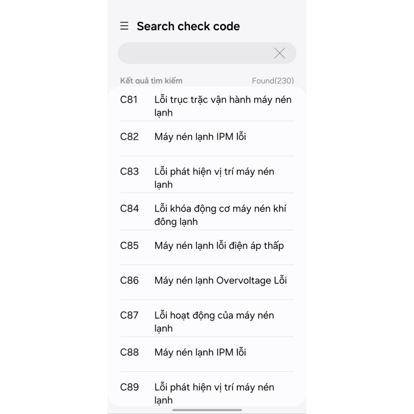Tap the code label C85

point(129,245)
